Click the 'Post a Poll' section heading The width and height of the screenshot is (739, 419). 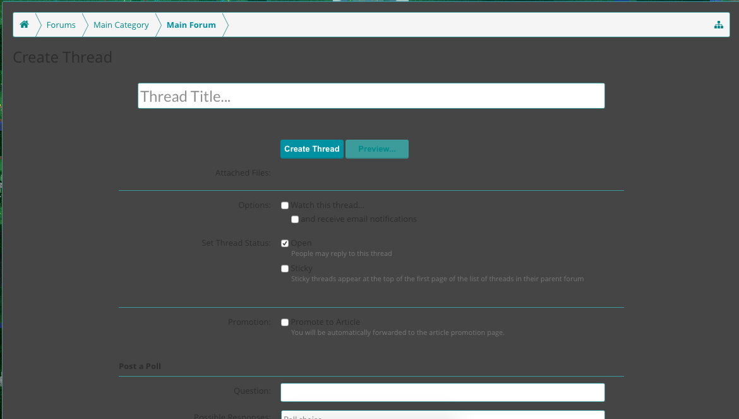(140, 366)
